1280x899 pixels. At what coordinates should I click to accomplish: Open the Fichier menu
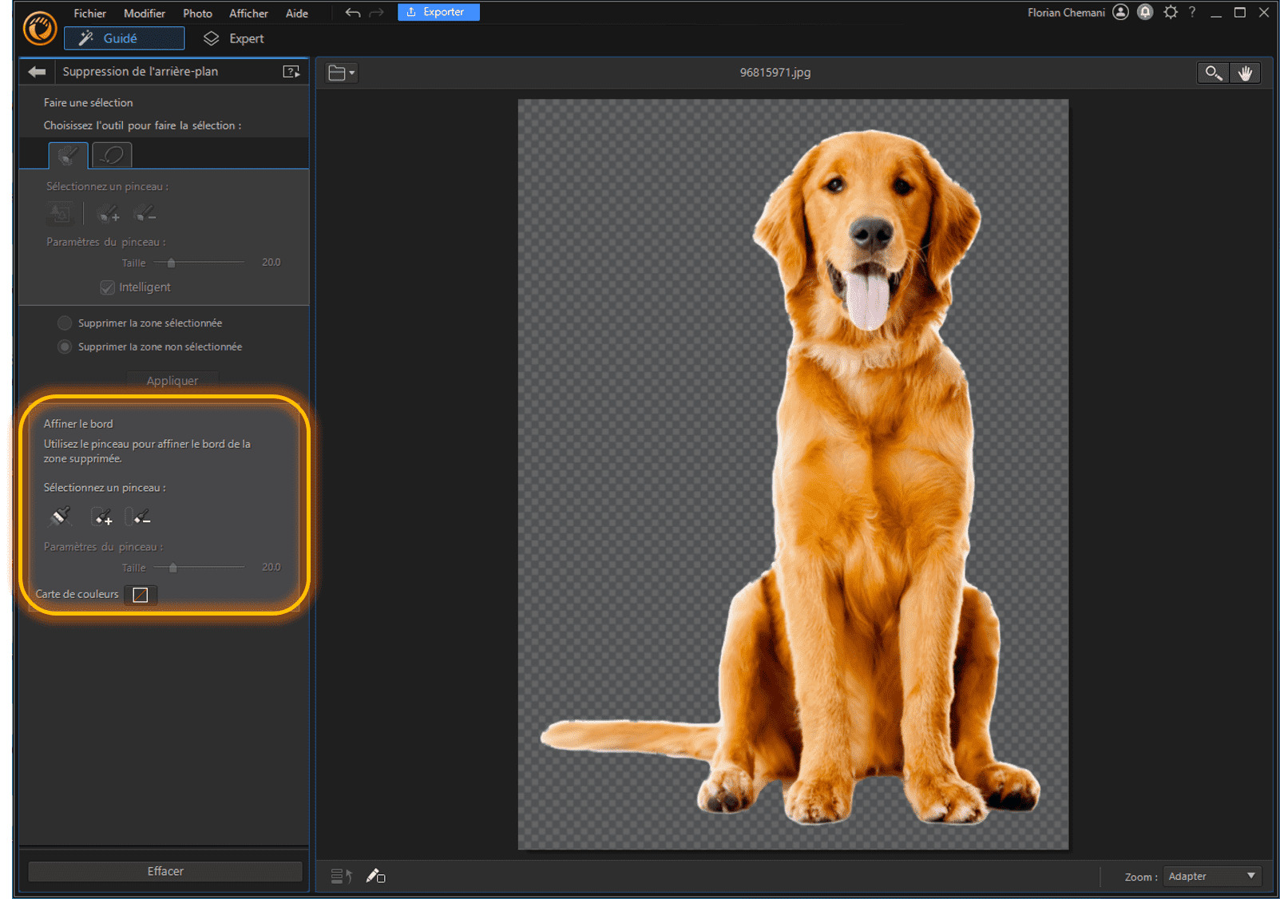[89, 14]
